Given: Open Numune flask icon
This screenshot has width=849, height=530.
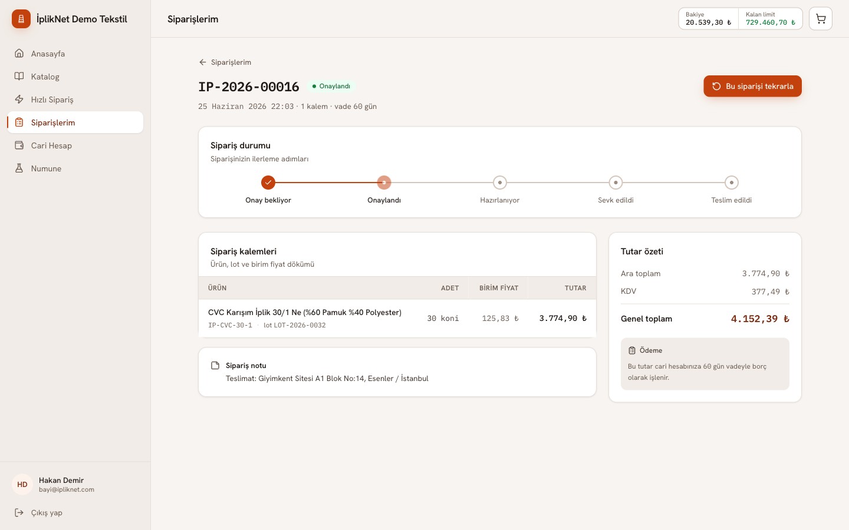Looking at the screenshot, I should click(x=19, y=168).
